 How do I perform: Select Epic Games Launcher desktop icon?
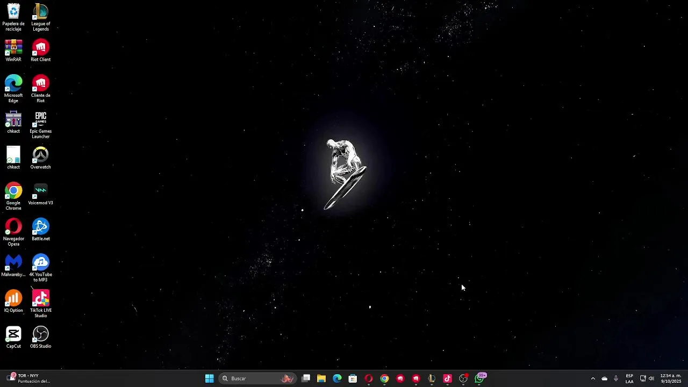tap(41, 125)
